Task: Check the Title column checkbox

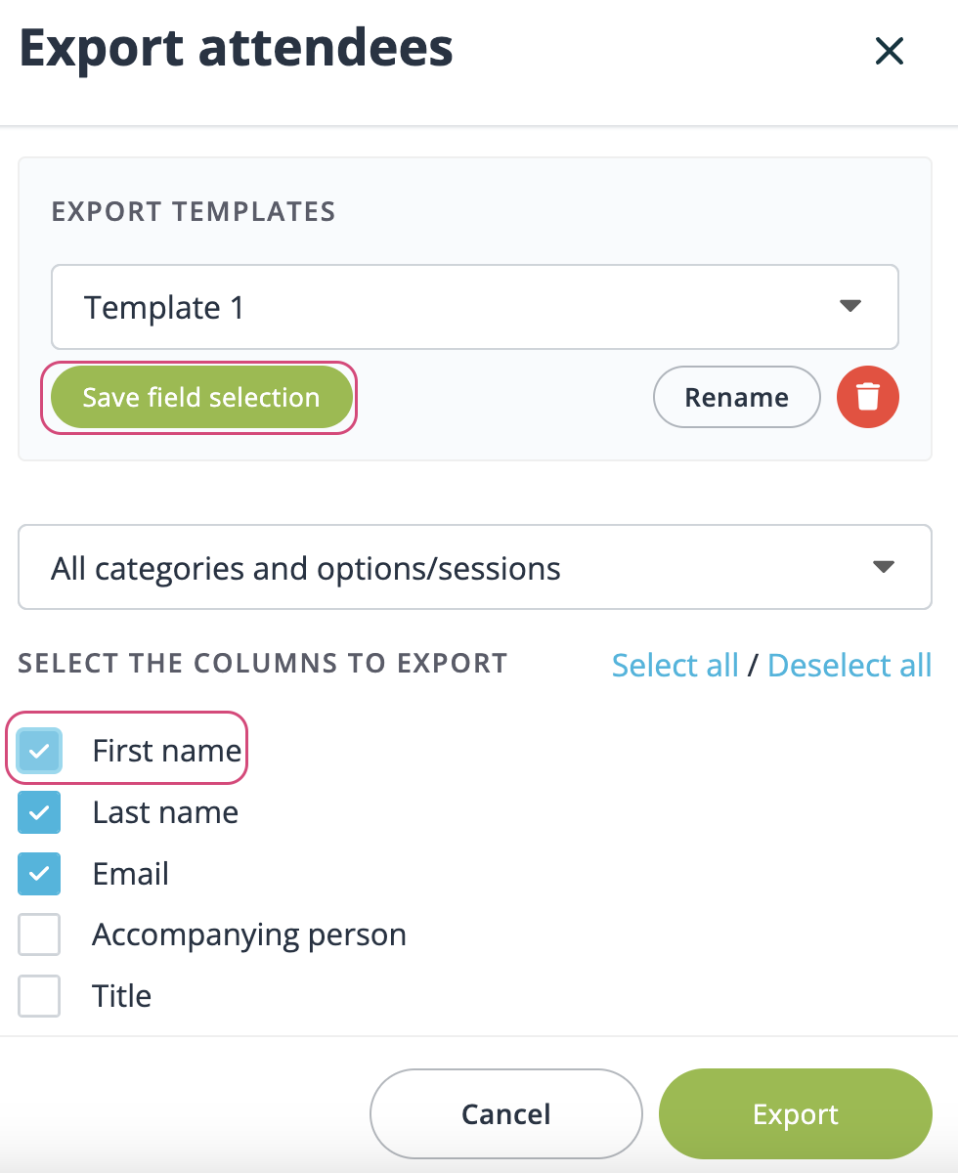Action: click(39, 996)
